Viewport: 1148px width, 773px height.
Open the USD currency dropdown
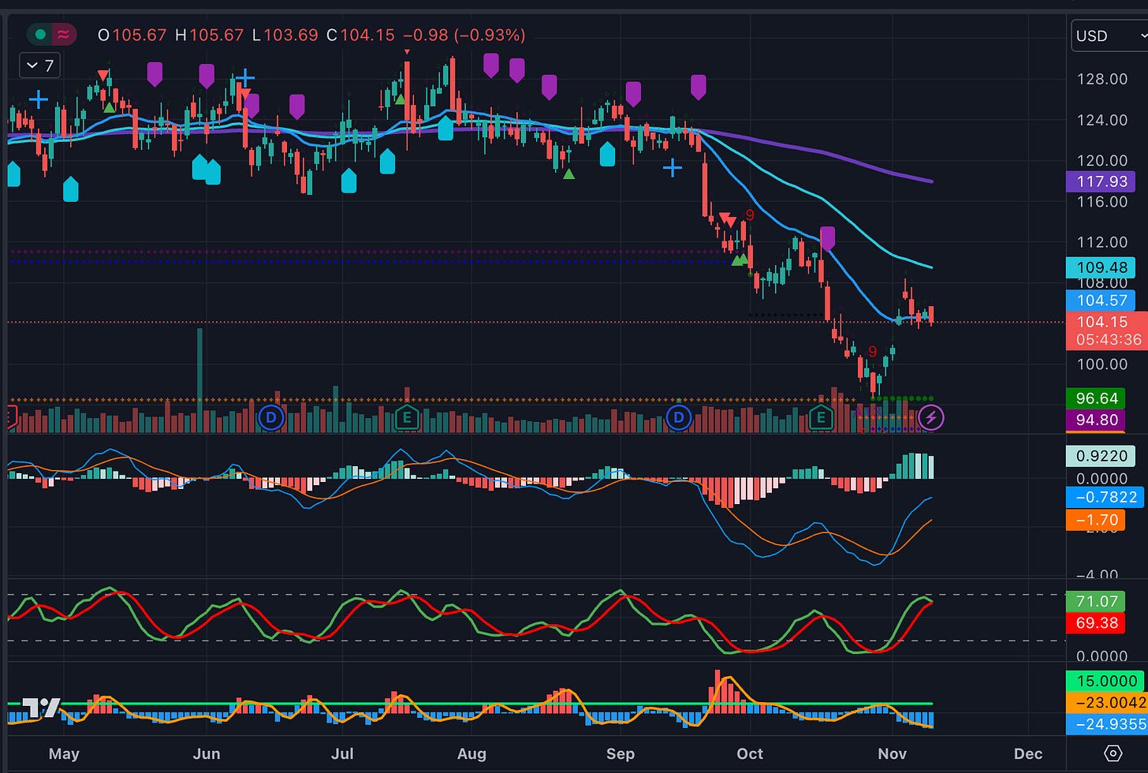coord(1109,35)
